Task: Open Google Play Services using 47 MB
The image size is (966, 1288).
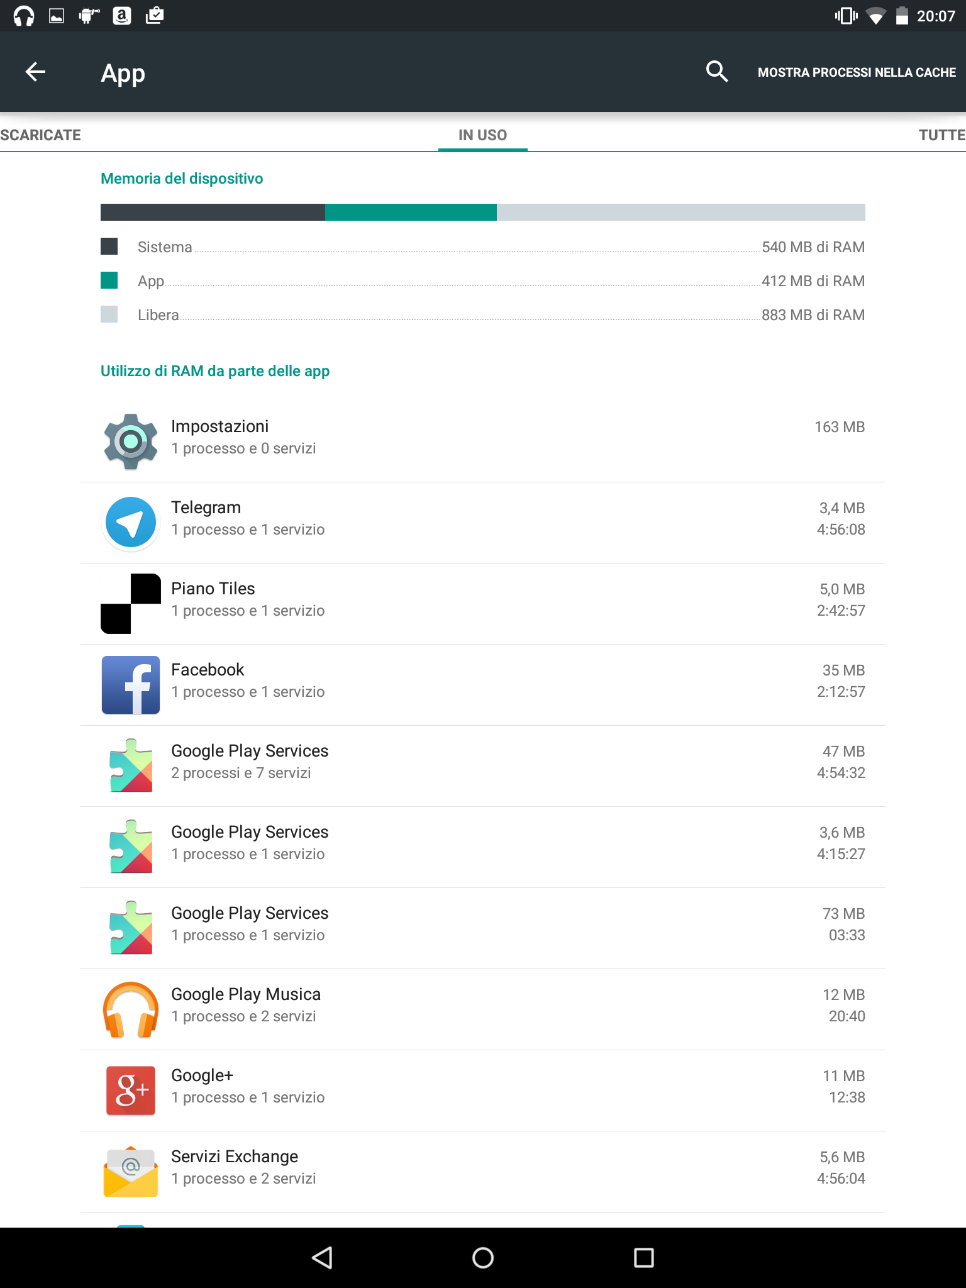Action: 483,766
